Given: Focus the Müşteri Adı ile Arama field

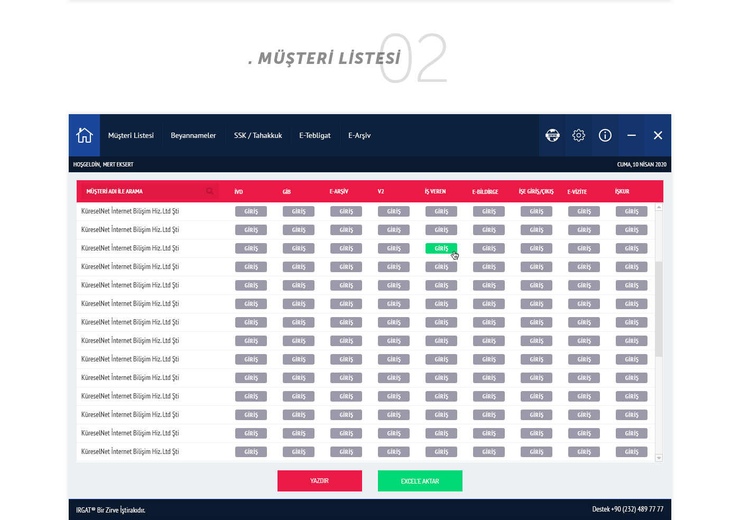Looking at the screenshot, I should tap(143, 191).
